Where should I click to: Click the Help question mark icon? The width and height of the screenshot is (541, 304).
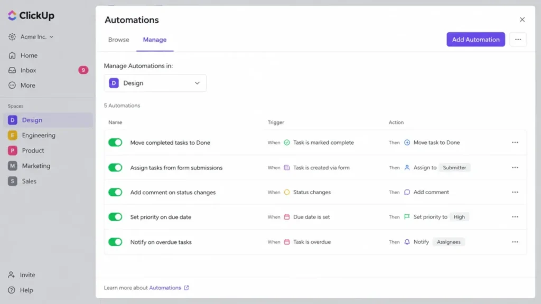[x=12, y=290]
